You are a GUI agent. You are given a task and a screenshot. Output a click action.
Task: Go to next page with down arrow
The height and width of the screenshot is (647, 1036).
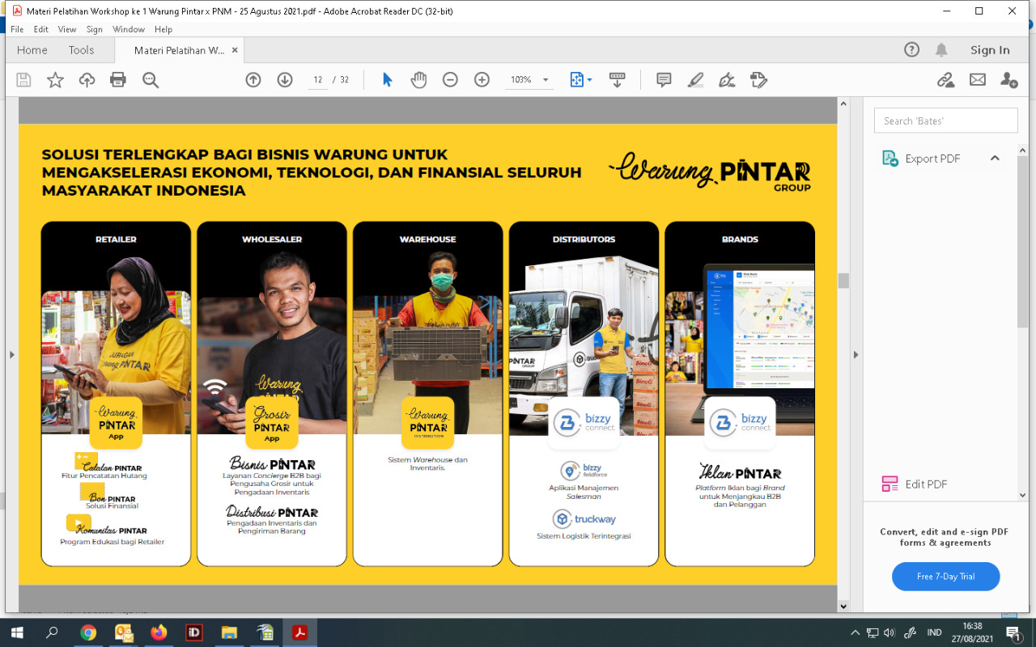(x=285, y=80)
